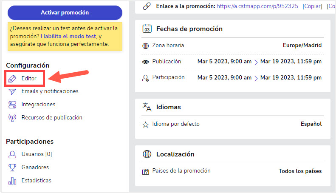The width and height of the screenshot is (336, 193).
Task: Open the promotion URL a.cstmapp.com link
Action: [257, 6]
